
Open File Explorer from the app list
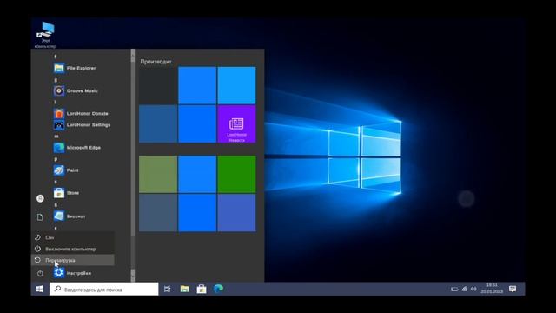pyautogui.click(x=76, y=68)
